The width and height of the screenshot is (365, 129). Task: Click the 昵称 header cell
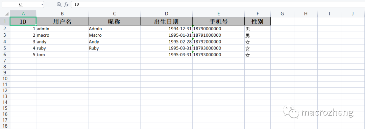point(114,21)
